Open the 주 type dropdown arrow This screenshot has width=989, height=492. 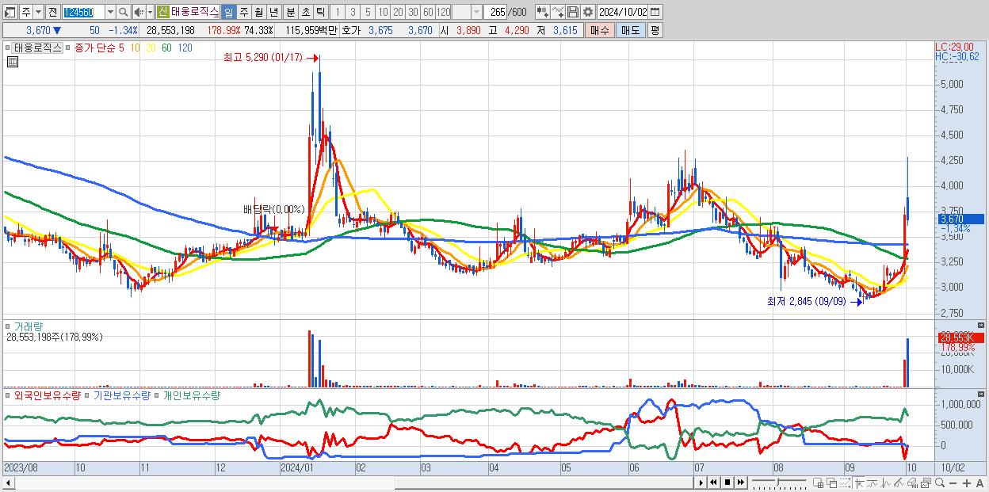[x=37, y=12]
